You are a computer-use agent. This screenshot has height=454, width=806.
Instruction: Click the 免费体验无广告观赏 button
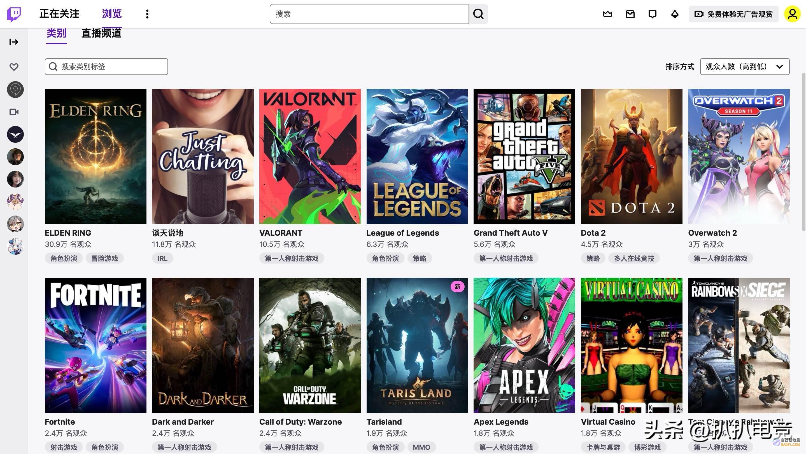(x=733, y=14)
